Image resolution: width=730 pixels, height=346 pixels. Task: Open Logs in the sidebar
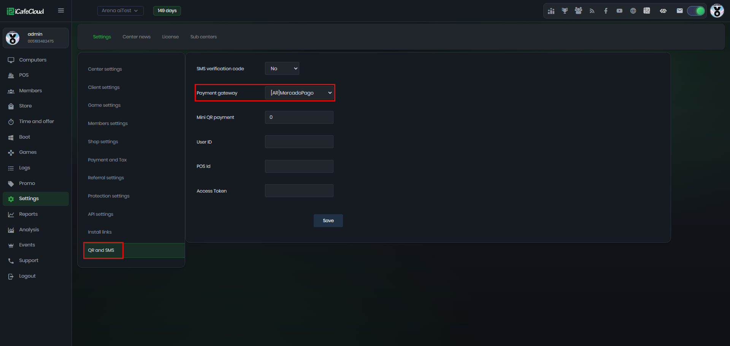tap(36, 168)
